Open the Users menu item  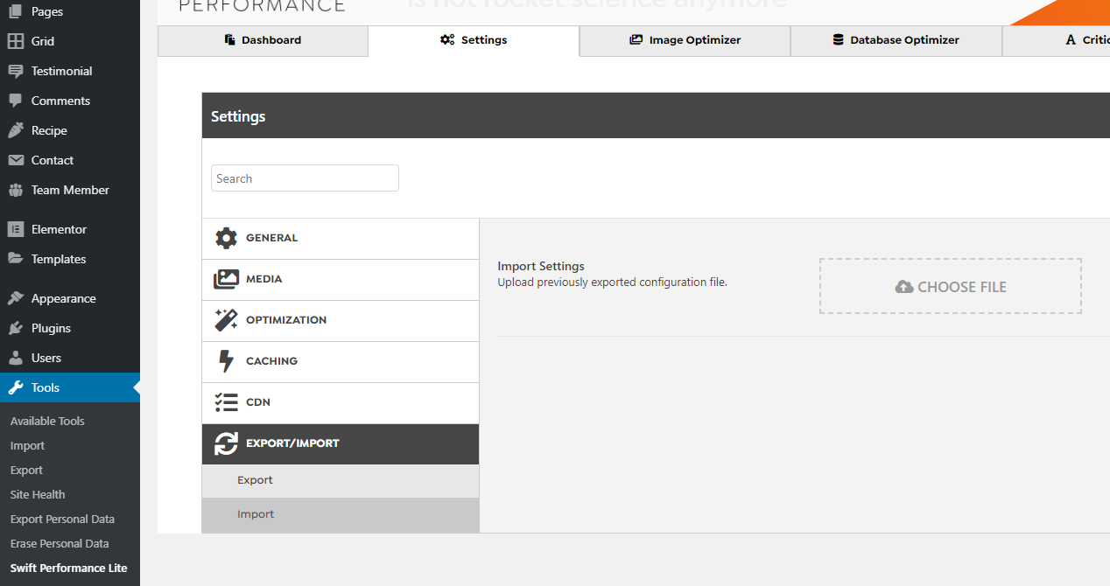pyautogui.click(x=70, y=358)
